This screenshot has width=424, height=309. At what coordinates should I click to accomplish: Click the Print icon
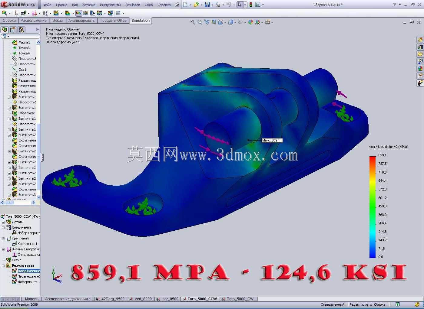click(x=218, y=5)
